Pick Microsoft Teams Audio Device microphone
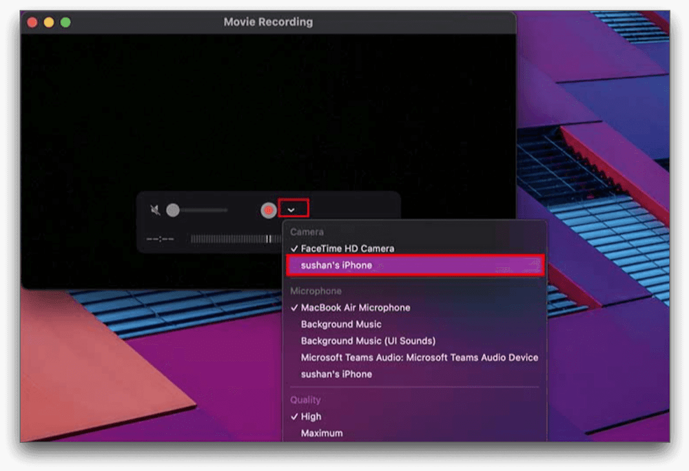Viewport: 689px width, 471px height. click(x=419, y=357)
